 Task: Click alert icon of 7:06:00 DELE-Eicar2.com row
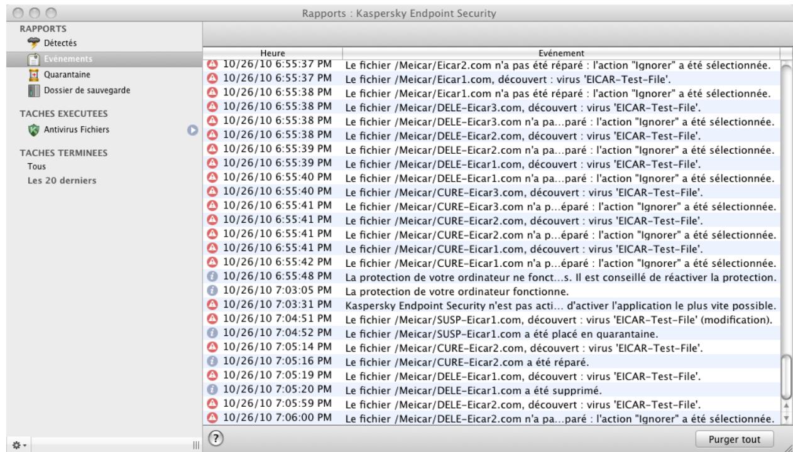pos(212,417)
